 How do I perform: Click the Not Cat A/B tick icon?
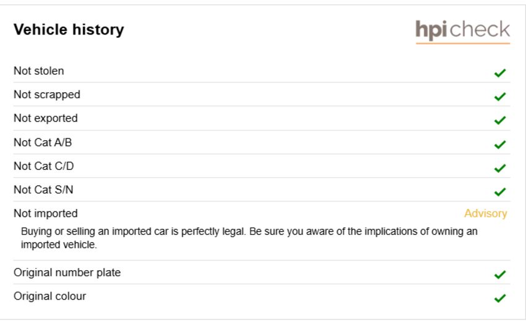(500, 144)
